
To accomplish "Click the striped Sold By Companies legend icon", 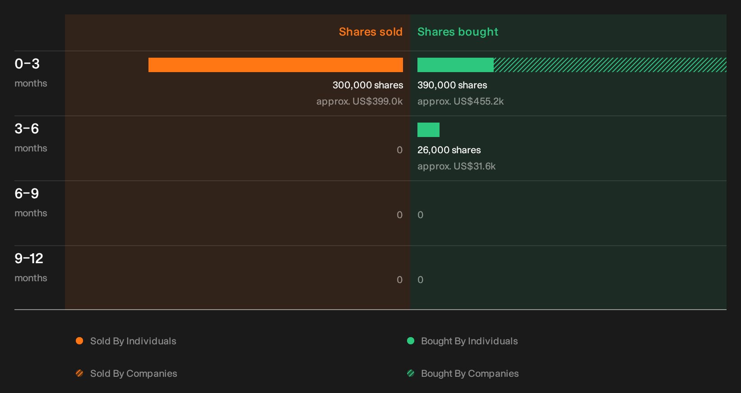I will [79, 373].
